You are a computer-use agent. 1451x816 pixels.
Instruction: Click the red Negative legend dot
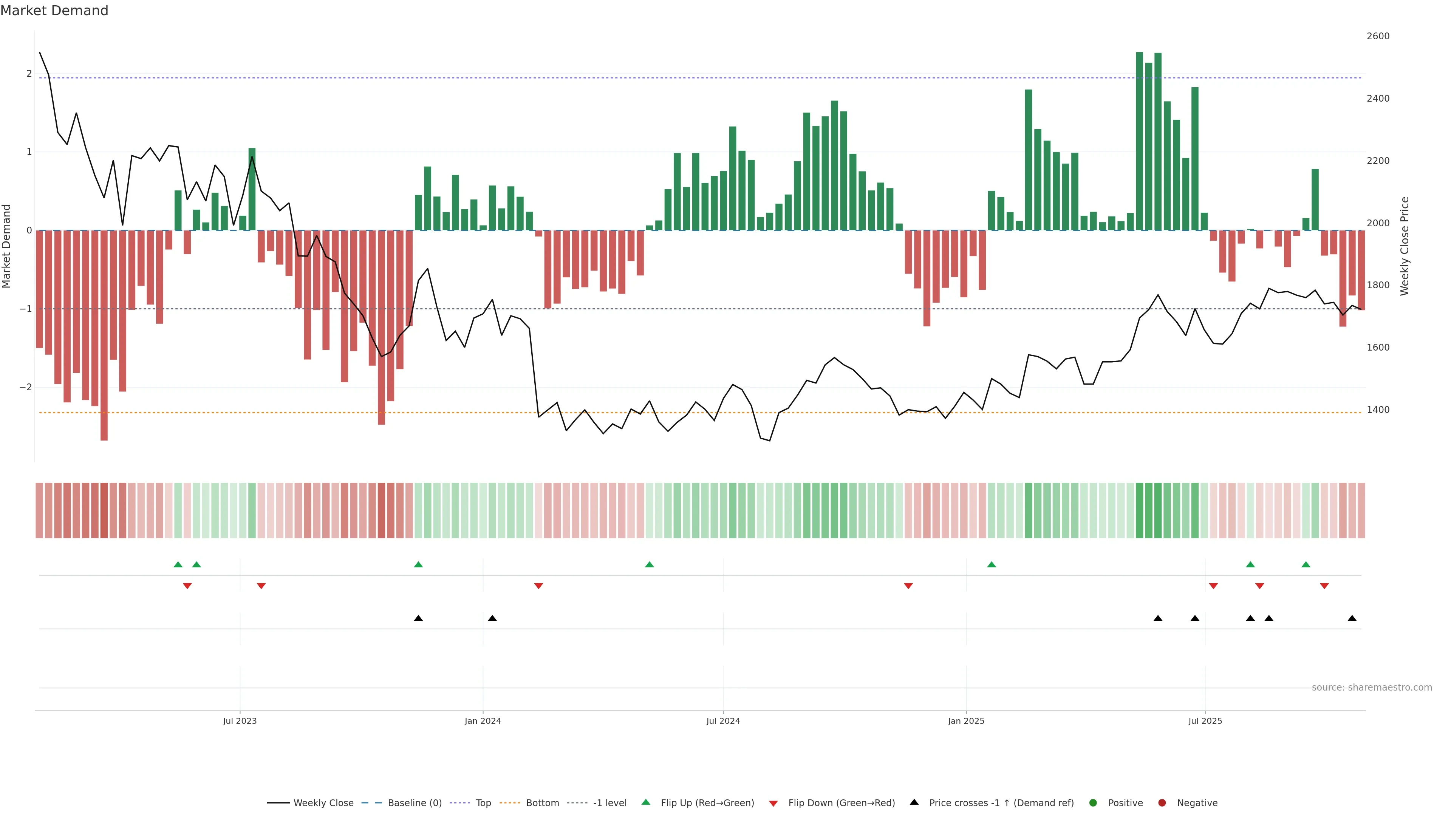point(1162,802)
